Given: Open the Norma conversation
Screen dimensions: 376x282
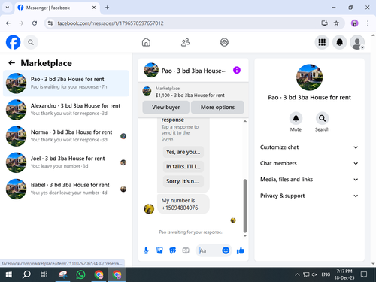Looking at the screenshot, I should (x=66, y=136).
